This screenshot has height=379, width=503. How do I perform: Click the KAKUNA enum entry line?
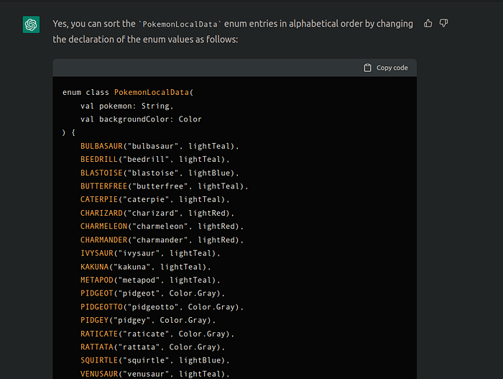(146, 267)
